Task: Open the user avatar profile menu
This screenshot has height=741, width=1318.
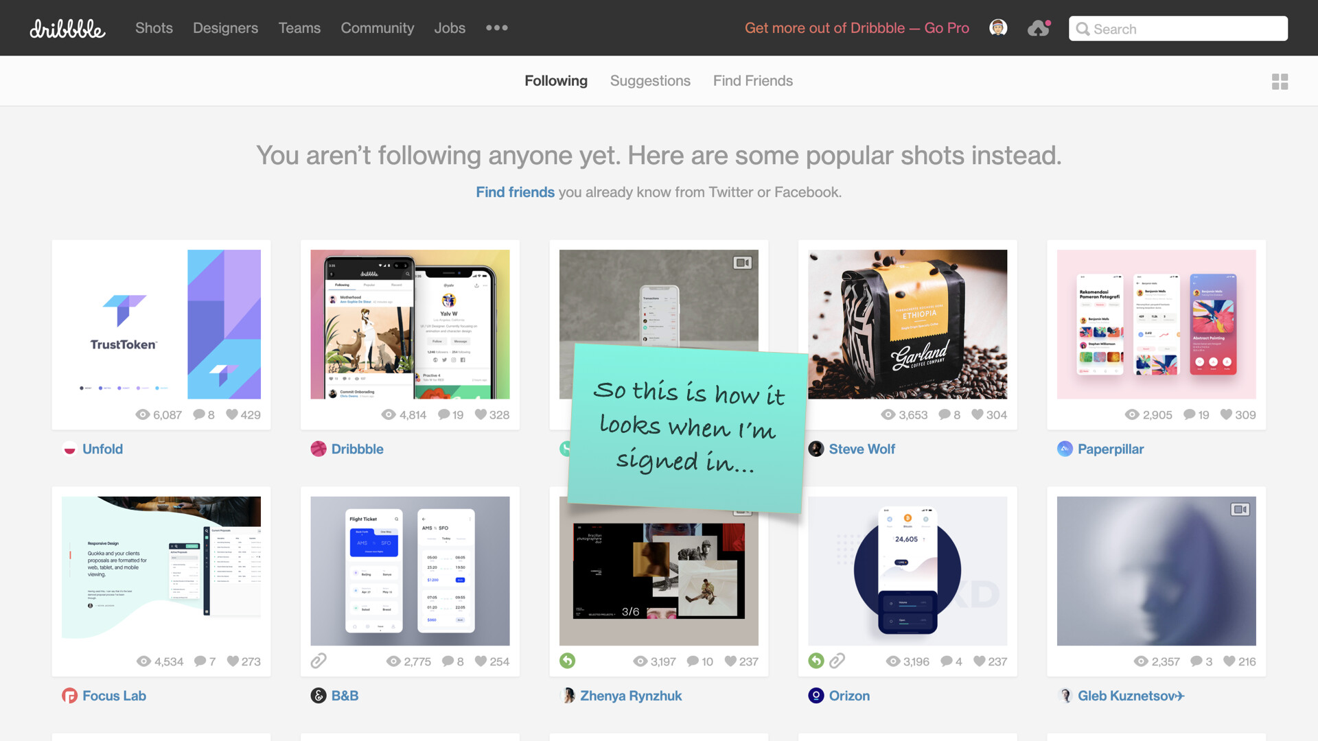Action: click(x=998, y=27)
